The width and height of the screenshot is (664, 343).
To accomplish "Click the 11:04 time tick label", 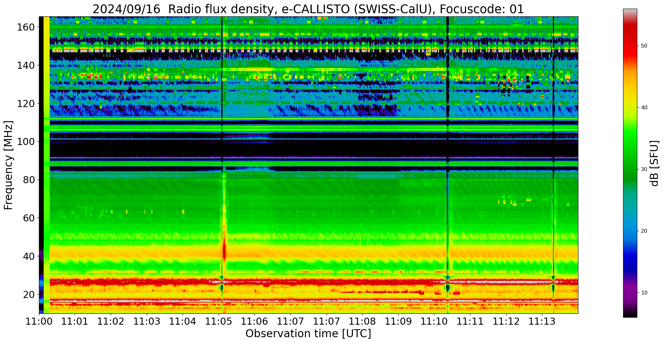I will 183,321.
